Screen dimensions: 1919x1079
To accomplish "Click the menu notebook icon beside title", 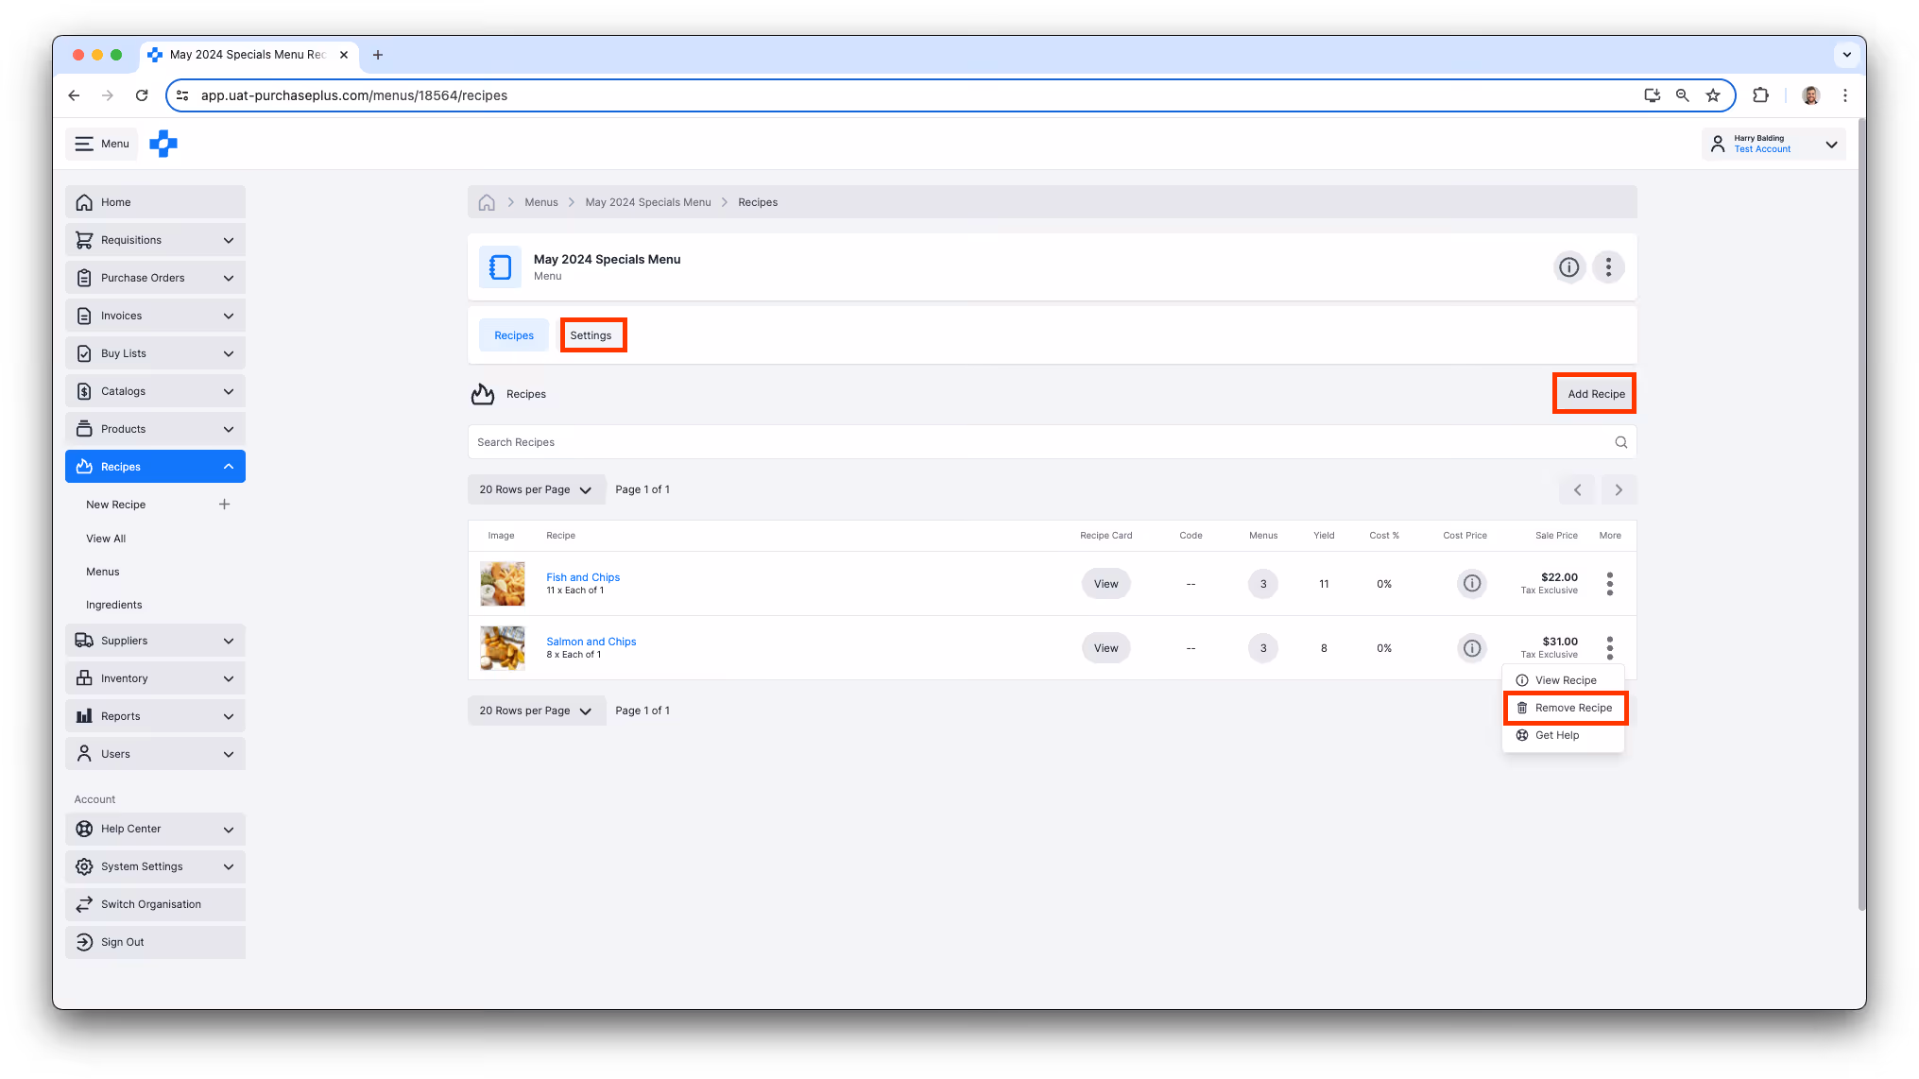I will point(500,267).
